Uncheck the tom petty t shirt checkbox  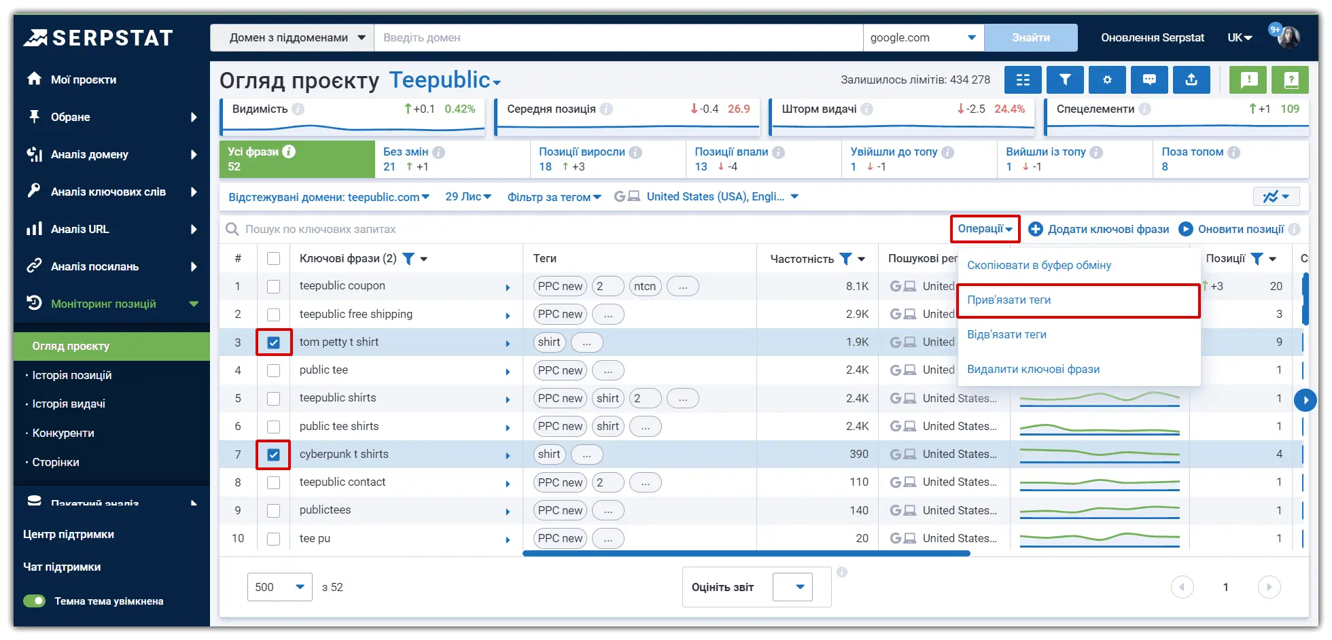pos(273,342)
